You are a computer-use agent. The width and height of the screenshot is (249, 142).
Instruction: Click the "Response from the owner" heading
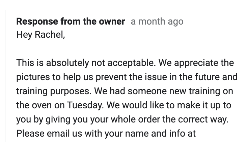[x=71, y=22]
